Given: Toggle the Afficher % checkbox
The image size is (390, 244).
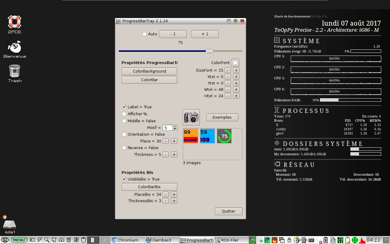Looking at the screenshot, I should [x=124, y=114].
